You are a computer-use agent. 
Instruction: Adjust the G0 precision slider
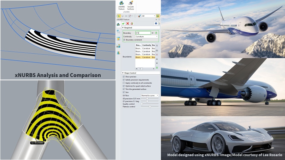click(147, 99)
